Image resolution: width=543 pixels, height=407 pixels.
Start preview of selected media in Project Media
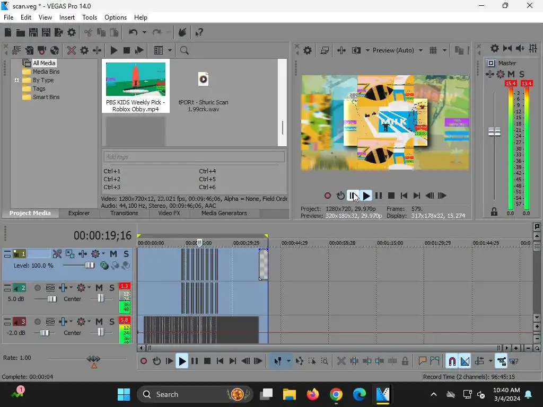click(113, 50)
